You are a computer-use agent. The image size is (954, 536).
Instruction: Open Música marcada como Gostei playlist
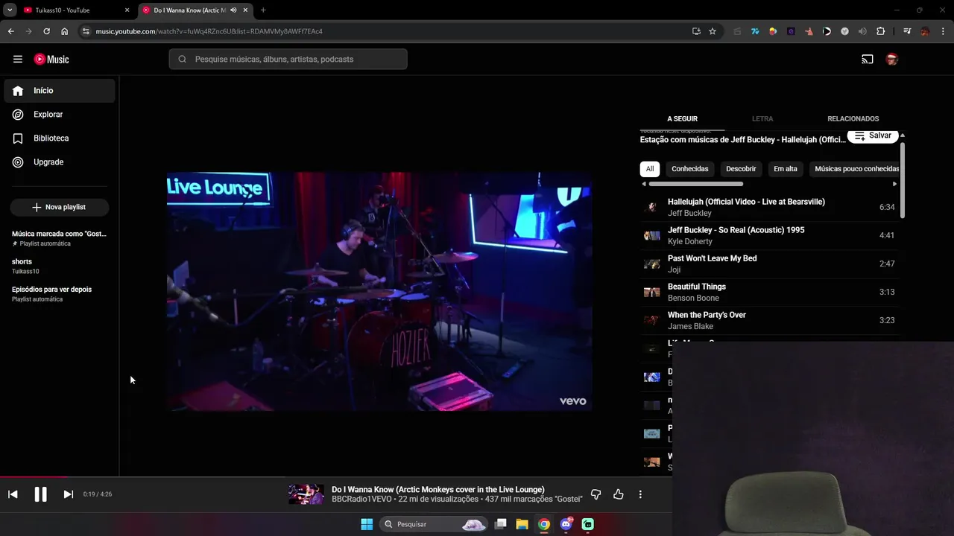pos(60,238)
